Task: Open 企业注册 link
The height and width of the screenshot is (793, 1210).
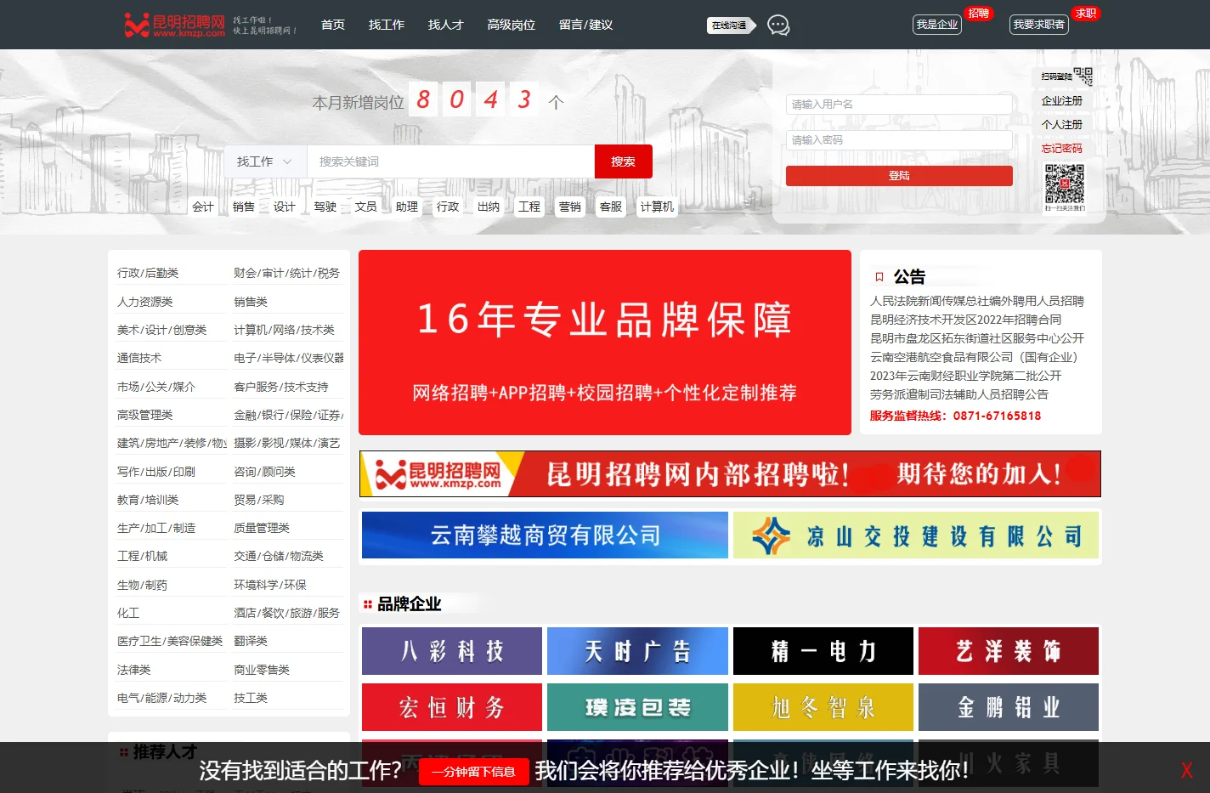Action: (1062, 101)
